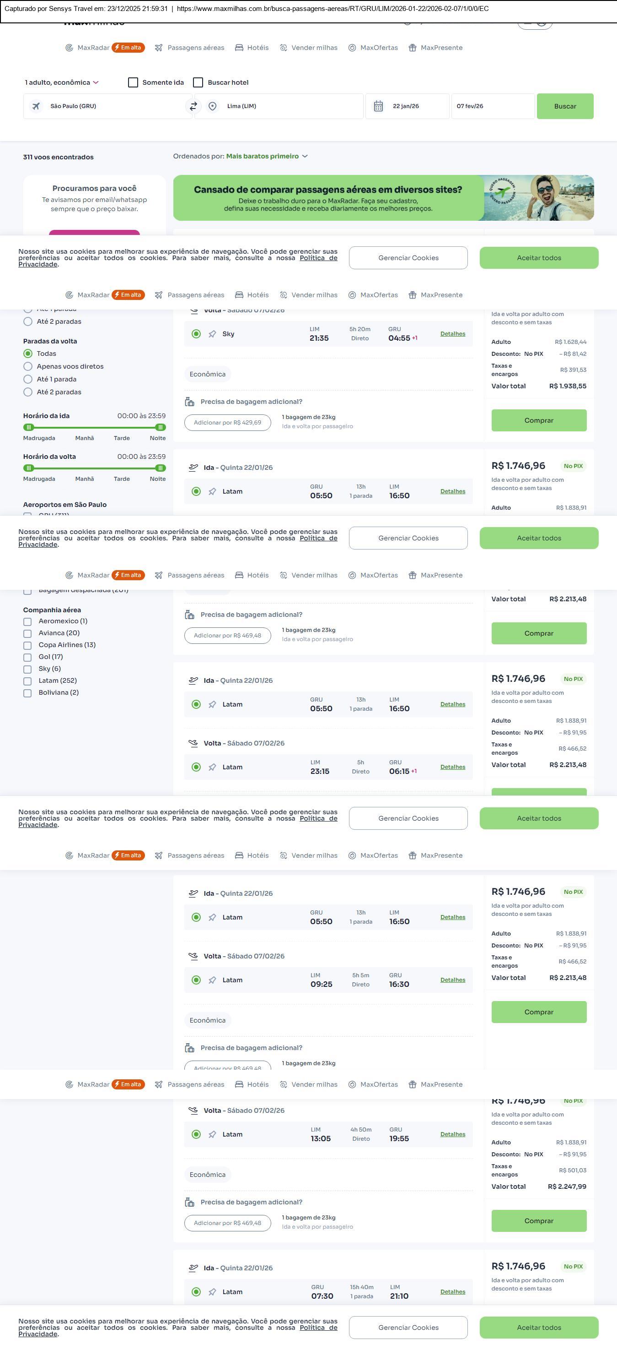Viewport: 617px width, 1350px height.
Task: Check the 'Buscar hotel' checkbox
Action: coord(199,83)
